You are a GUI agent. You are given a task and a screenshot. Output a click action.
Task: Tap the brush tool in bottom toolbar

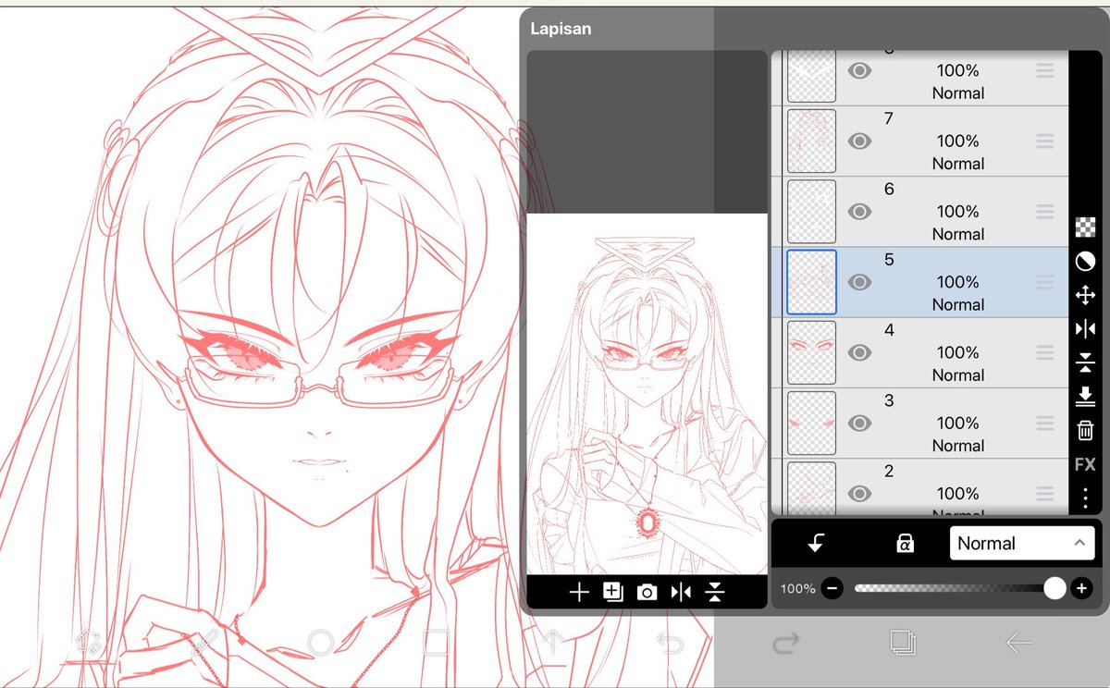pyautogui.click(x=203, y=643)
